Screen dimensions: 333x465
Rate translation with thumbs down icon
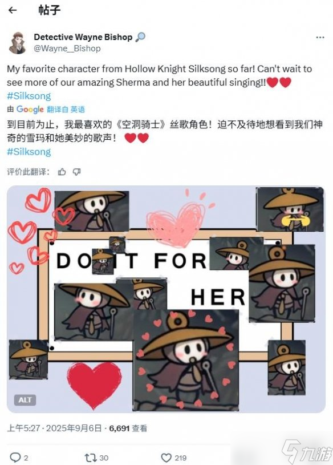(x=77, y=172)
